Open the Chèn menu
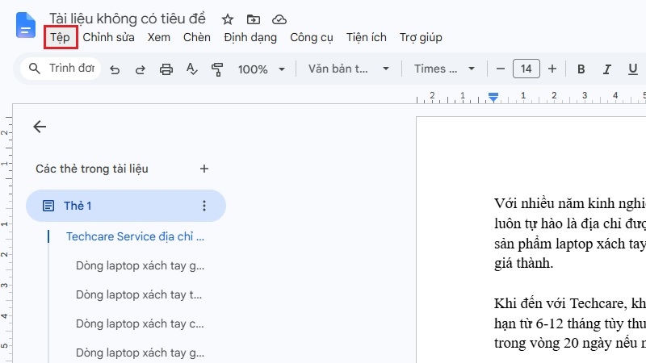The height and width of the screenshot is (363, 646). [x=196, y=37]
